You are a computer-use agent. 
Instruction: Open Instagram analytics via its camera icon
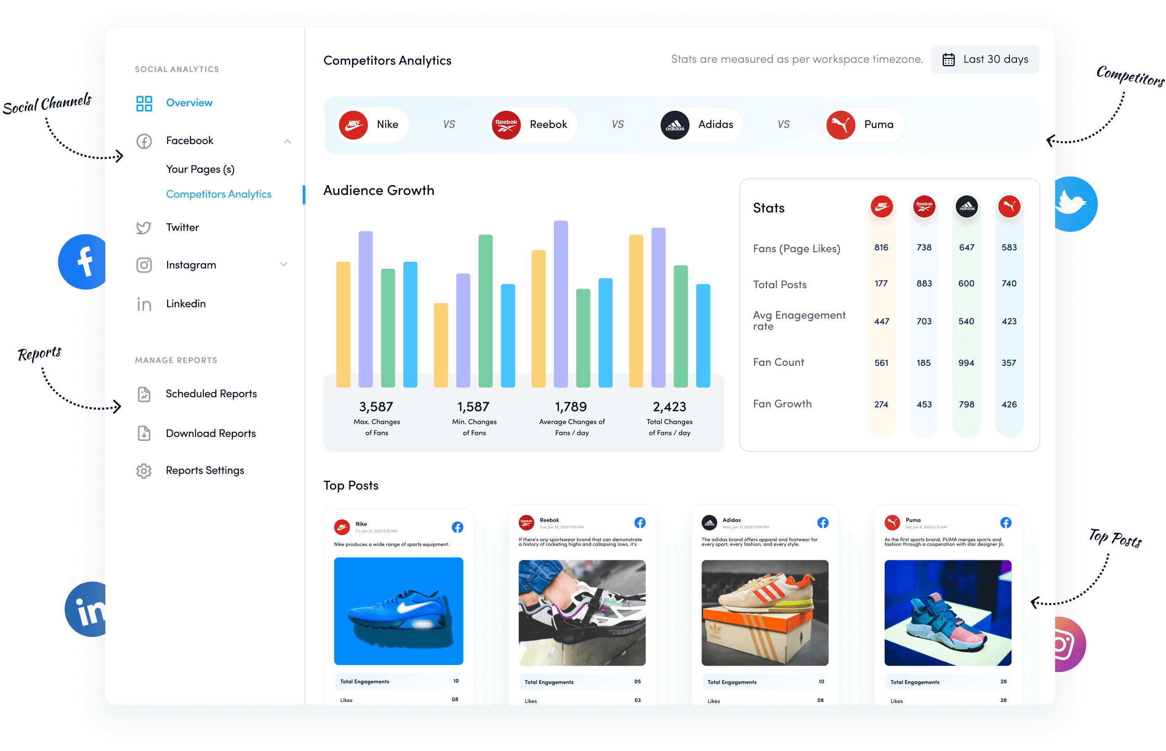pyautogui.click(x=144, y=265)
